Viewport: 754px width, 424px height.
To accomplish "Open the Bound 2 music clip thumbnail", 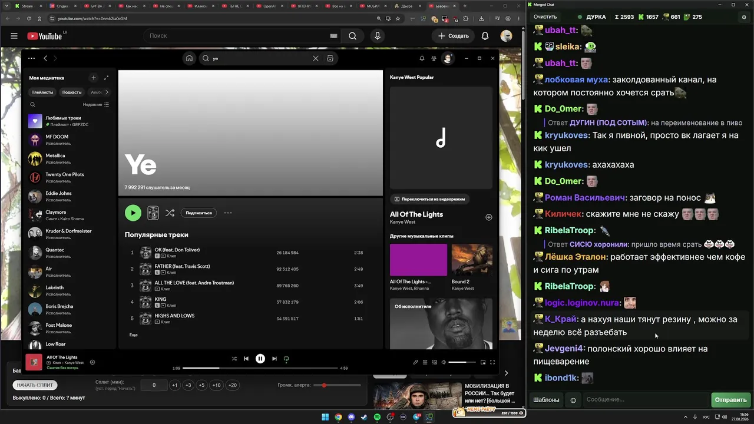I will (472, 260).
